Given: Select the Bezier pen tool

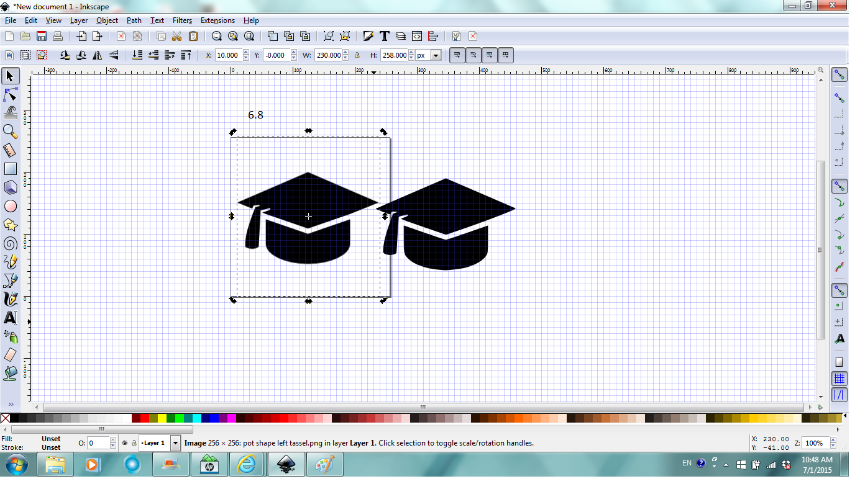Looking at the screenshot, I should [x=10, y=280].
